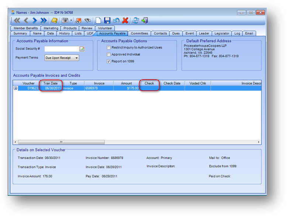Click the grid scroll right arrow
Screen dimensions: 287x216
(259, 142)
